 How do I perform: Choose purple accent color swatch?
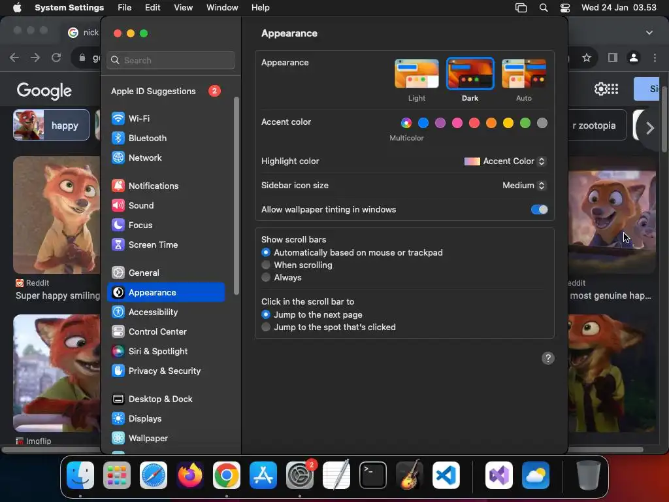(440, 123)
